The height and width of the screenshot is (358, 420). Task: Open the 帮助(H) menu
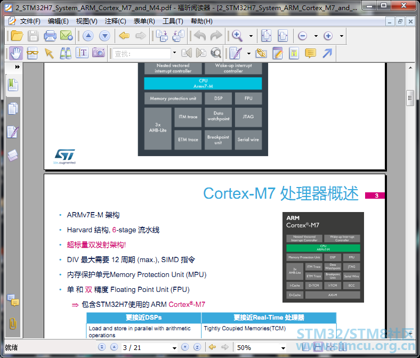(x=201, y=21)
